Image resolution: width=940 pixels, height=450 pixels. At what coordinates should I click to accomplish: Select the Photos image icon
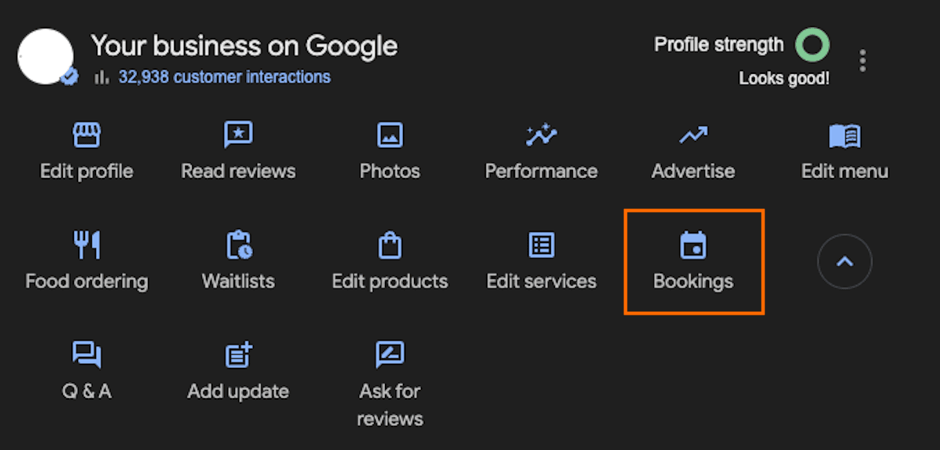coord(390,135)
